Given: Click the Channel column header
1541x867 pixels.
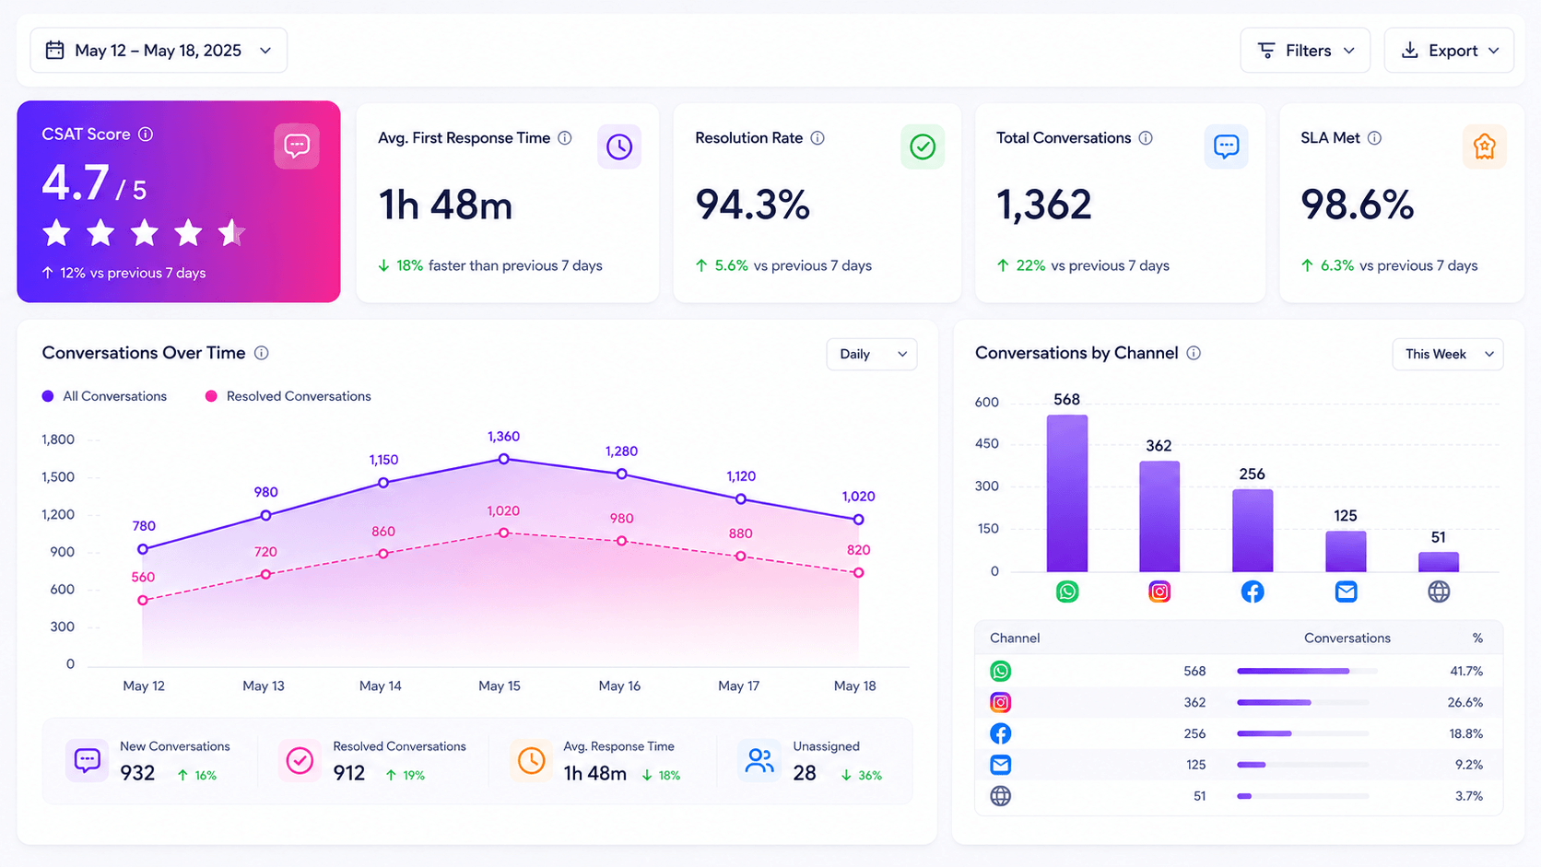Looking at the screenshot, I should [1015, 638].
